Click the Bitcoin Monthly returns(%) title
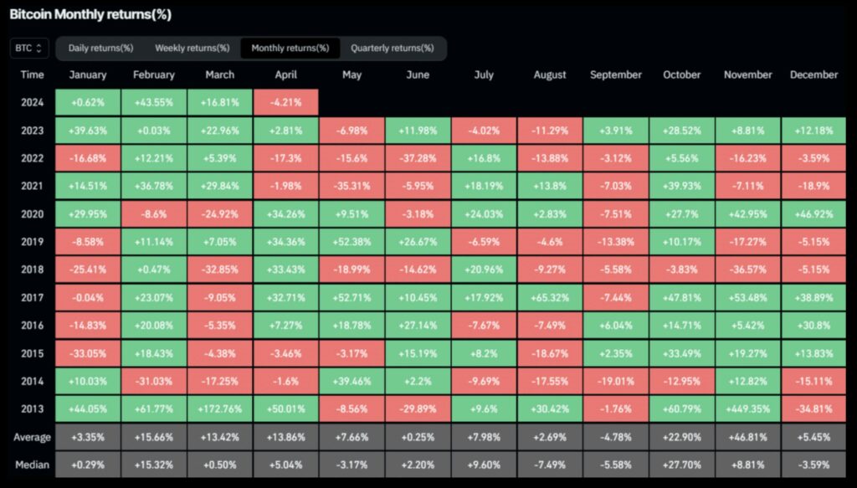This screenshot has height=488, width=857. click(x=92, y=14)
